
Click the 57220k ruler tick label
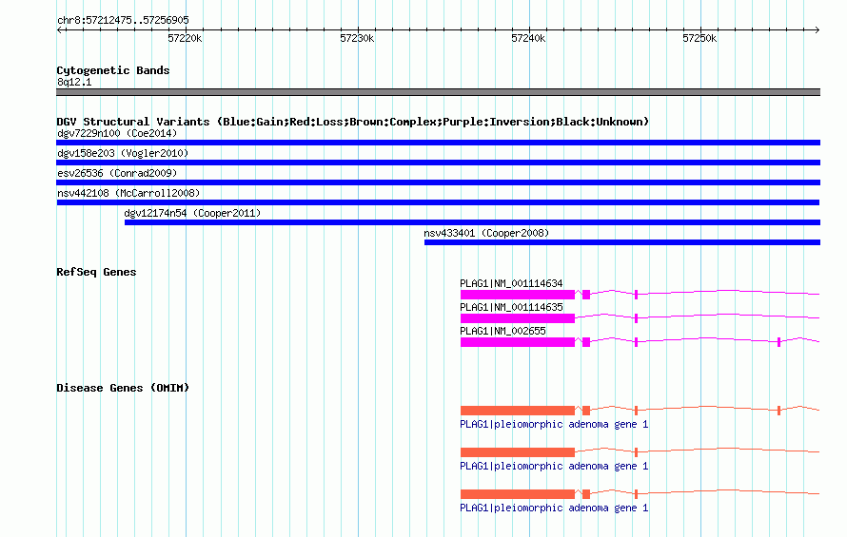coord(185,38)
